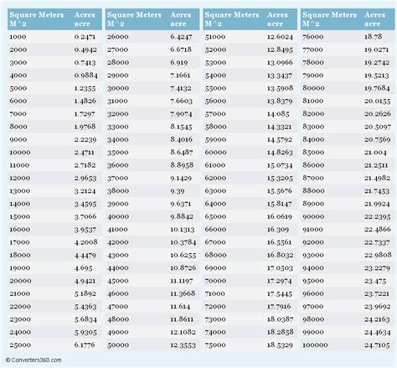This screenshot has height=368, width=397.
Task: Select the 25000 square meters cell
Action: [19, 345]
